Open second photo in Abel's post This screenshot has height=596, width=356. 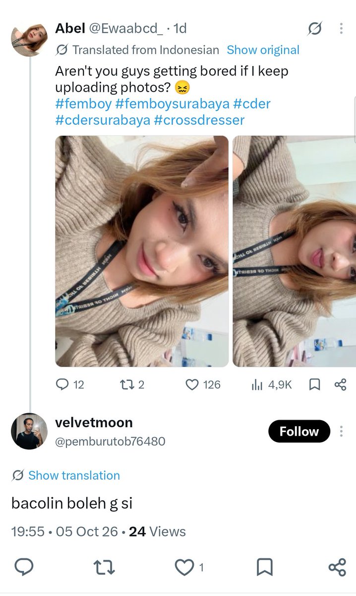click(295, 251)
